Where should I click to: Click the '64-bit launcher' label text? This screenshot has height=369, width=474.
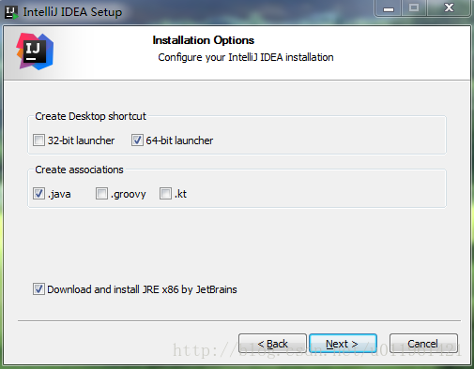179,140
